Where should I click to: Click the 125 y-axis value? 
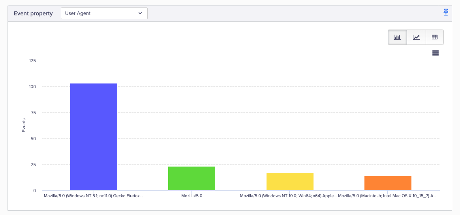[32, 61]
